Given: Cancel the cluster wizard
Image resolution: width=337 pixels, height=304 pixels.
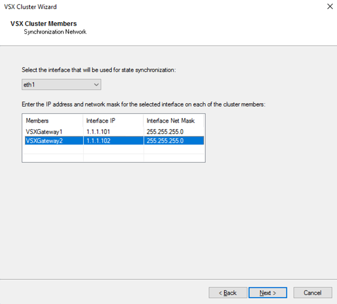Looking at the screenshot, I should click(x=313, y=293).
